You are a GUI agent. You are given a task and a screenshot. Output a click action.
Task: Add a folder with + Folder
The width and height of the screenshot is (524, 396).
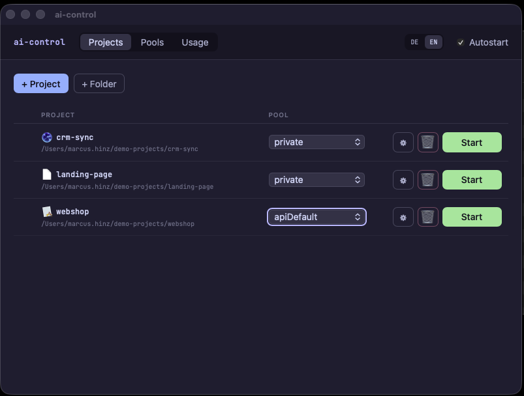[99, 83]
